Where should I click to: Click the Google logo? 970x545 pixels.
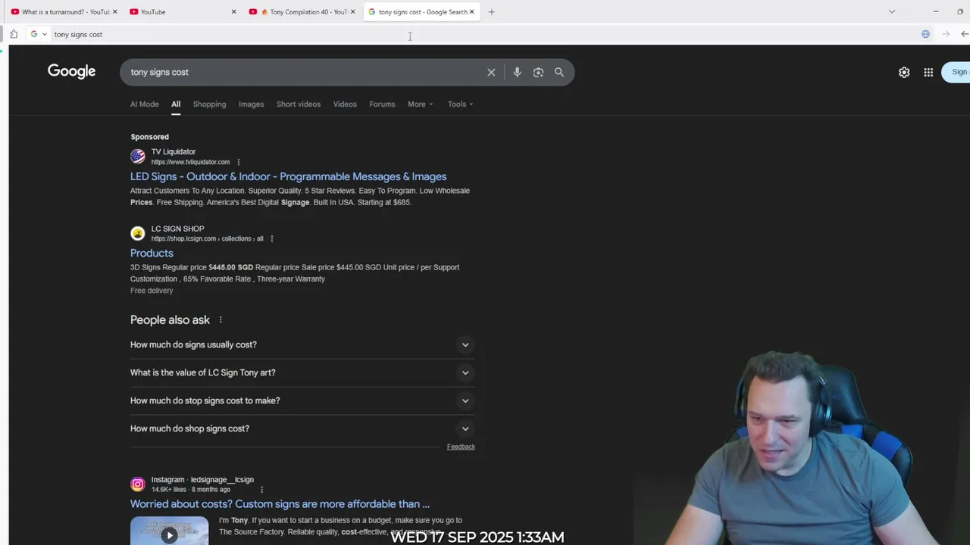(x=71, y=71)
